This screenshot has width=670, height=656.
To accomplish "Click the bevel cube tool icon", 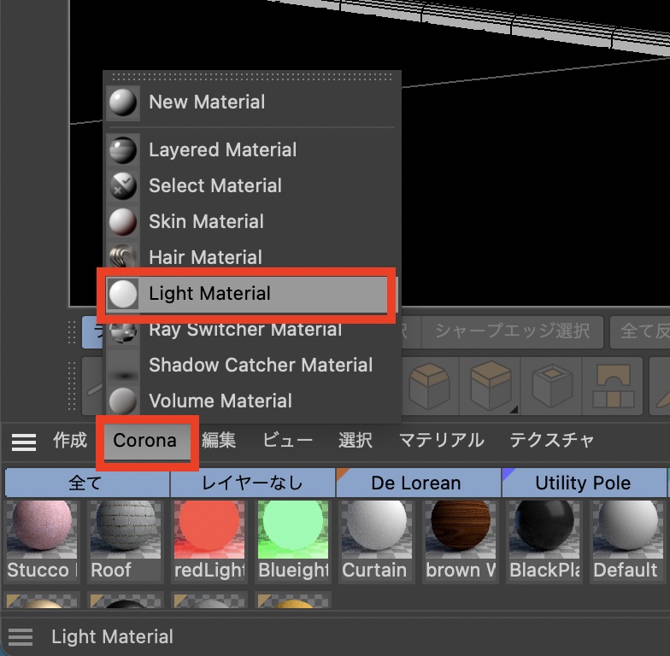I will point(429,386).
